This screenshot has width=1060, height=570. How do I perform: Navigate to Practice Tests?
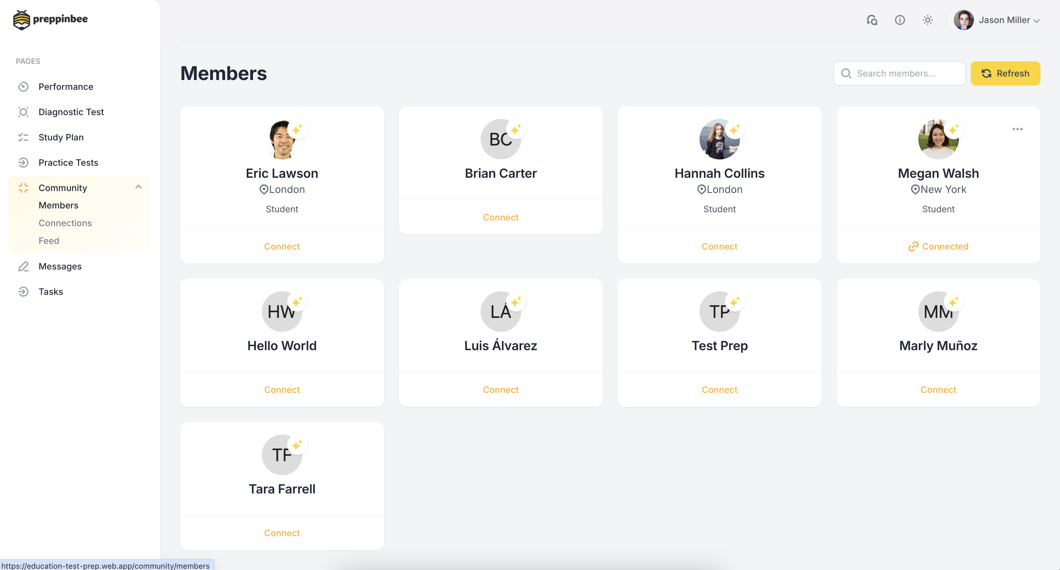(x=68, y=163)
